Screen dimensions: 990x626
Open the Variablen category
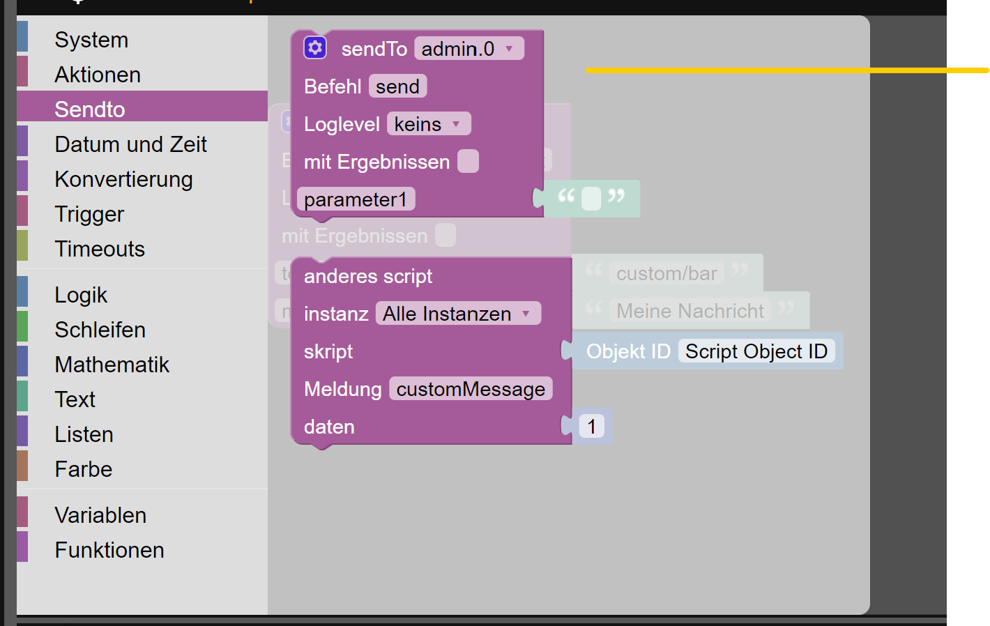pyautogui.click(x=100, y=515)
